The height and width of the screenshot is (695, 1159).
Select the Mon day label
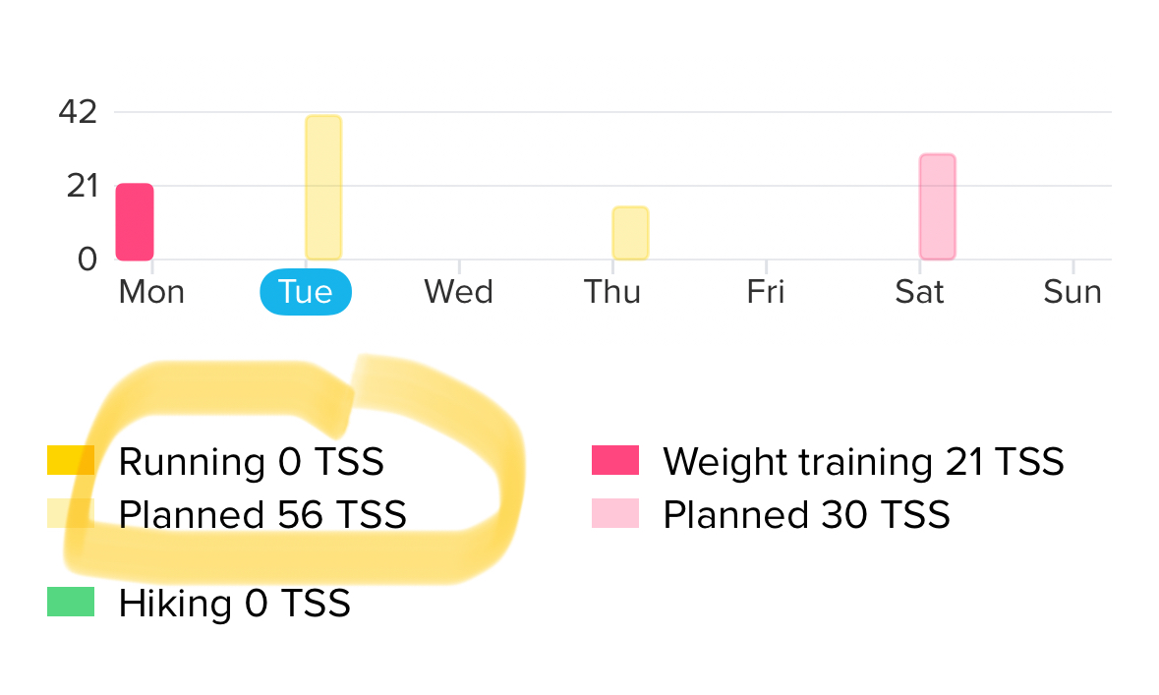point(151,292)
